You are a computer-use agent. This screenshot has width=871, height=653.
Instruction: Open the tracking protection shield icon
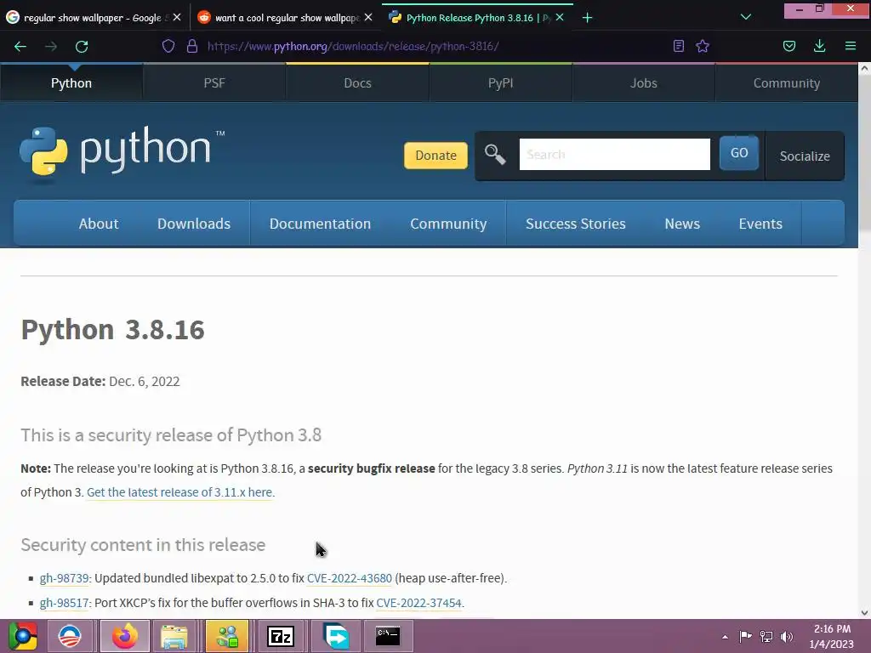tap(168, 46)
